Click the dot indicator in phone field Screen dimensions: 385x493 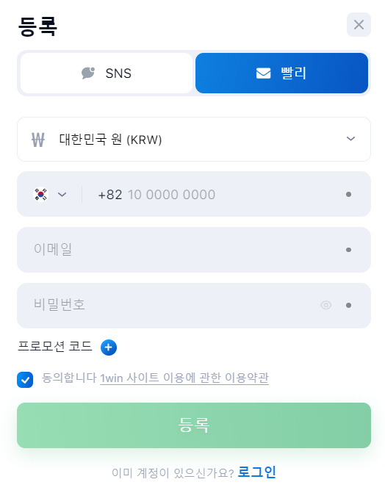(x=348, y=194)
